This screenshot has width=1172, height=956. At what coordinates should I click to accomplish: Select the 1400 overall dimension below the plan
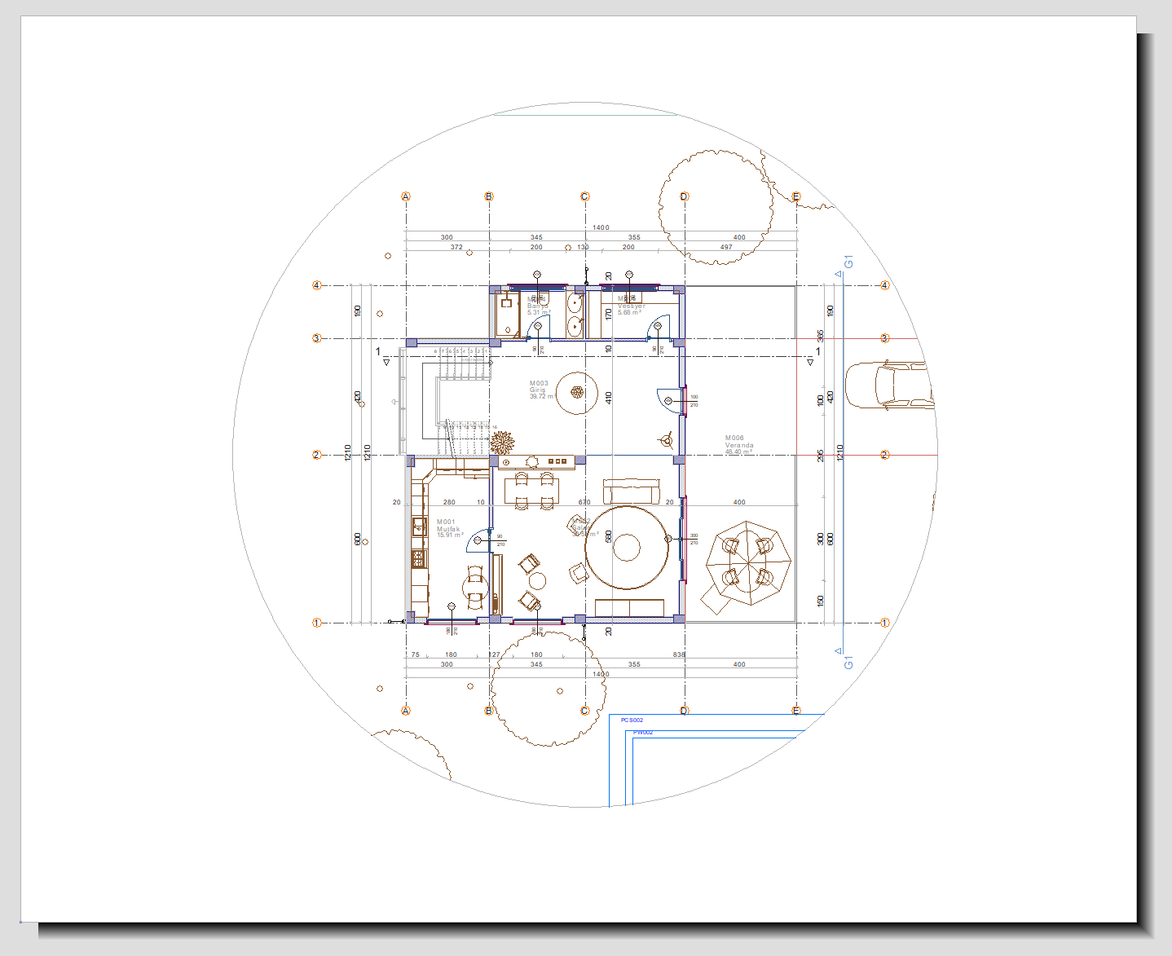(x=601, y=674)
